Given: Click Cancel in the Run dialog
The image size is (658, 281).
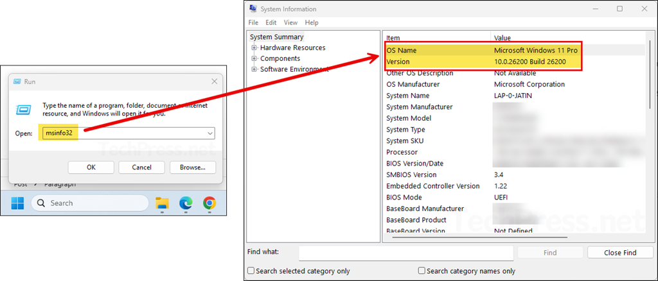Looking at the screenshot, I should click(x=141, y=167).
